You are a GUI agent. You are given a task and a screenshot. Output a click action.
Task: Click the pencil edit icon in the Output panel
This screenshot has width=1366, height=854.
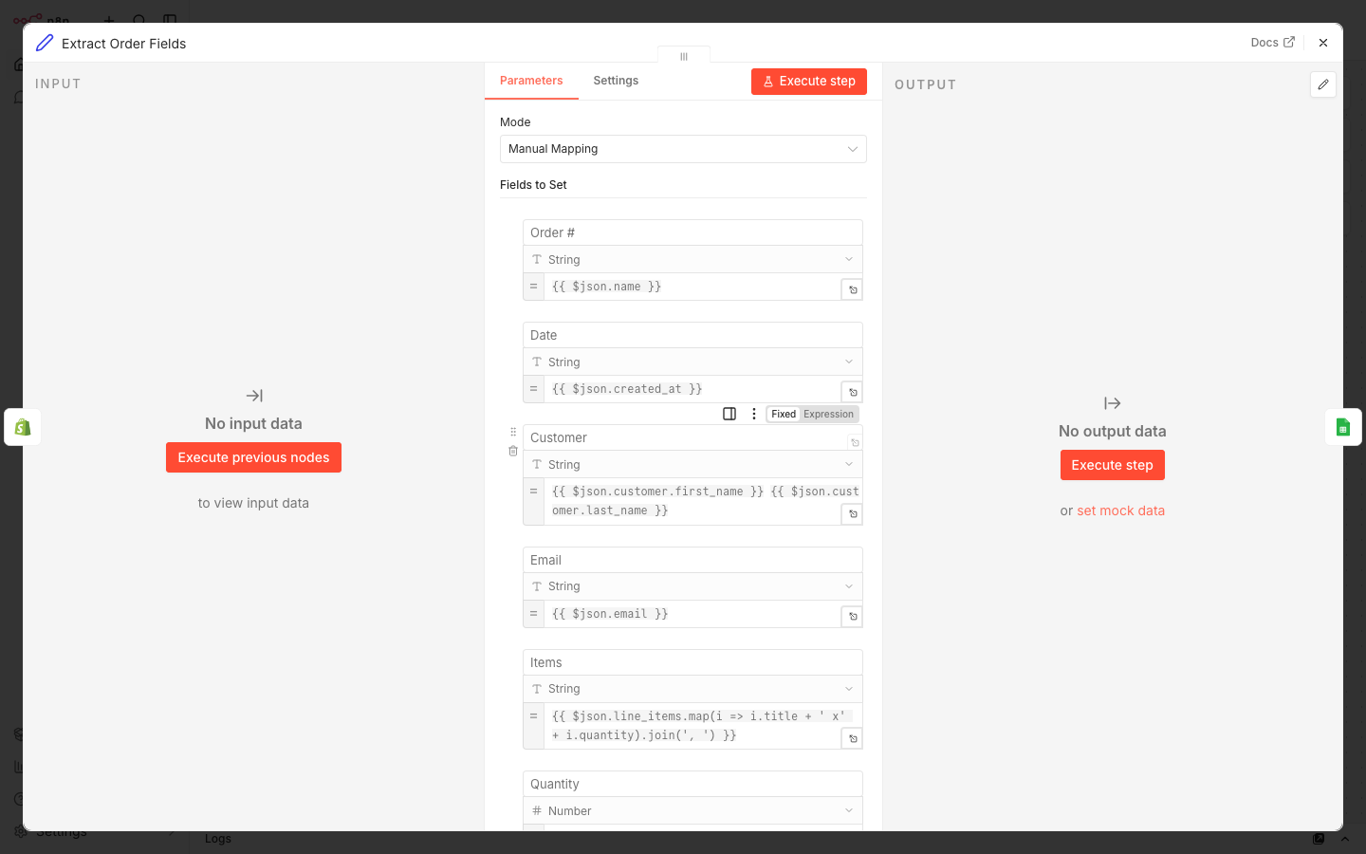click(1322, 84)
